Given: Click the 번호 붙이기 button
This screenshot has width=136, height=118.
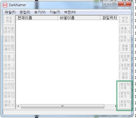Looking at the screenshot, I should [x=9, y=104].
